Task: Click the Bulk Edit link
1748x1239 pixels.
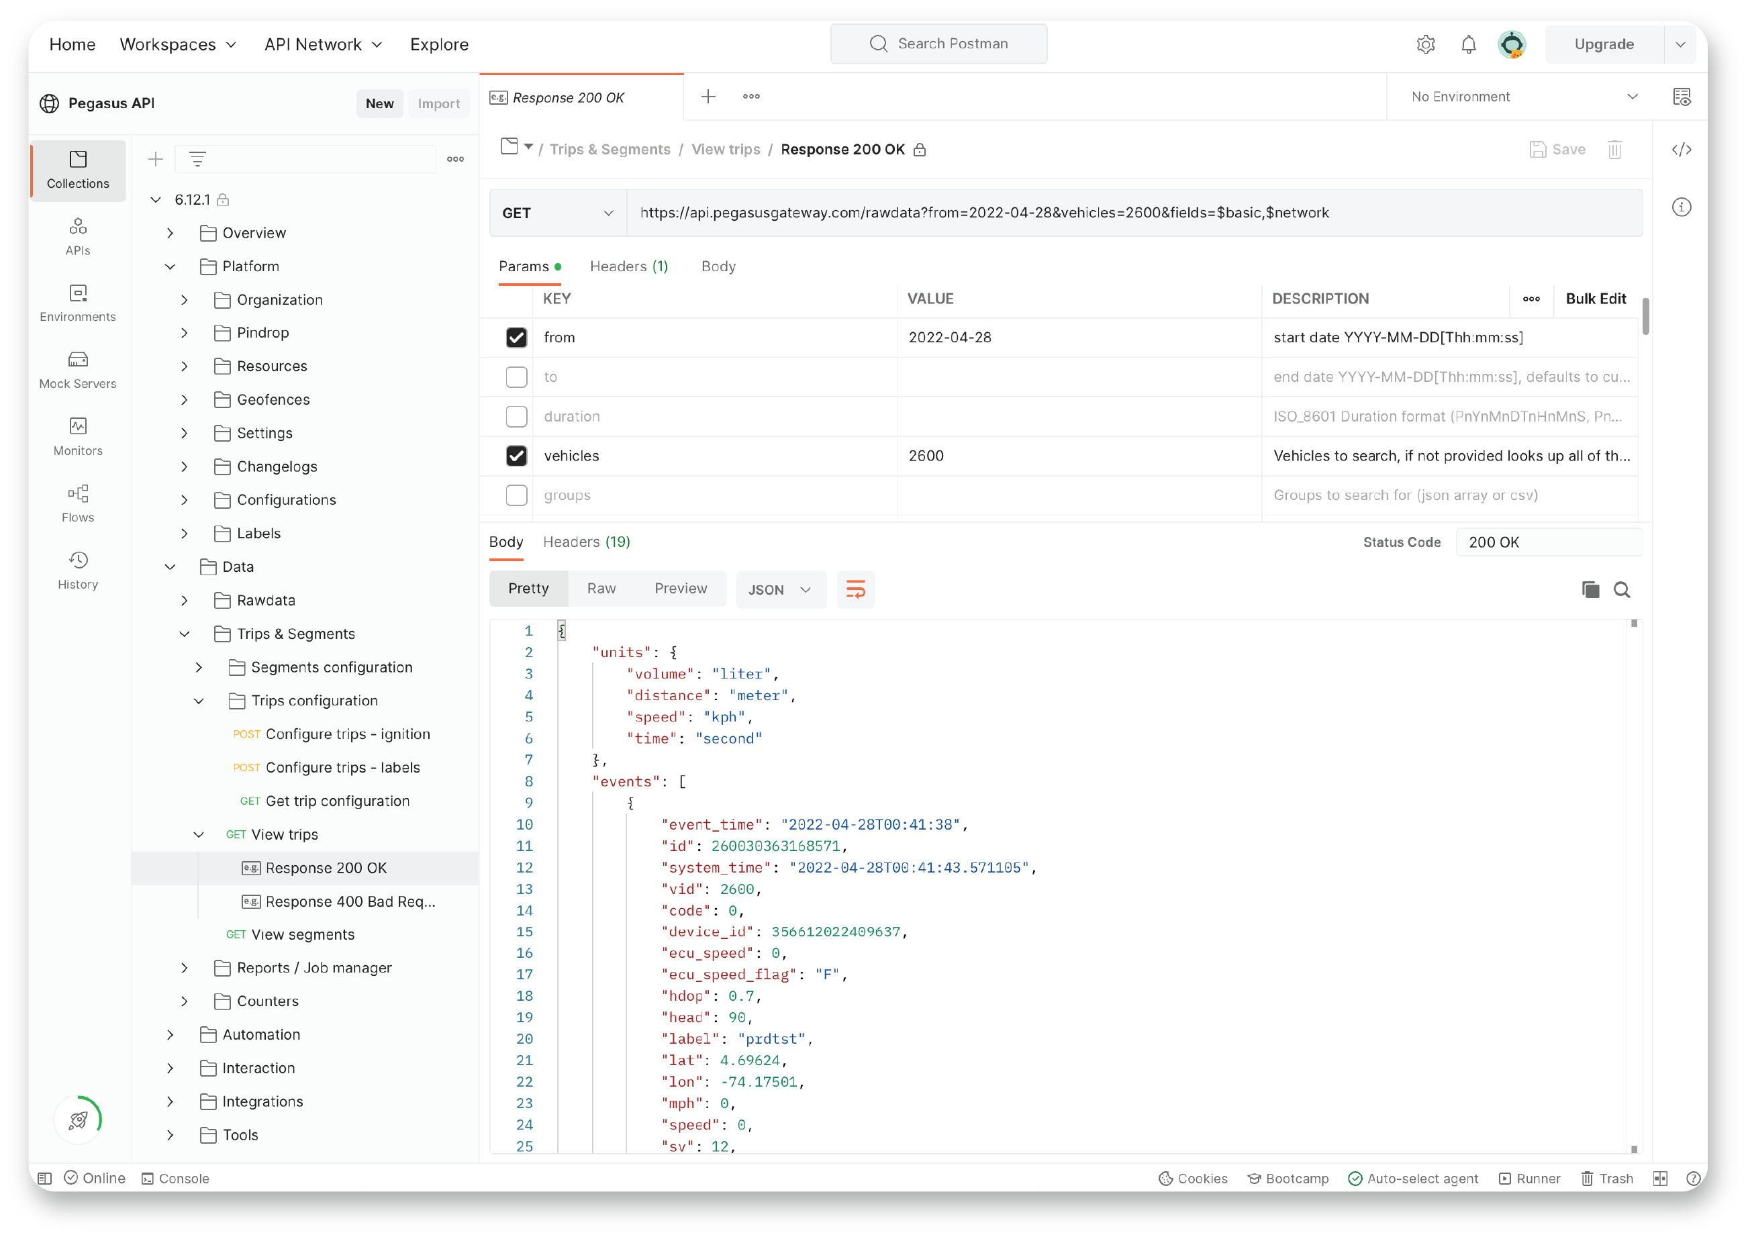Action: click(x=1596, y=299)
